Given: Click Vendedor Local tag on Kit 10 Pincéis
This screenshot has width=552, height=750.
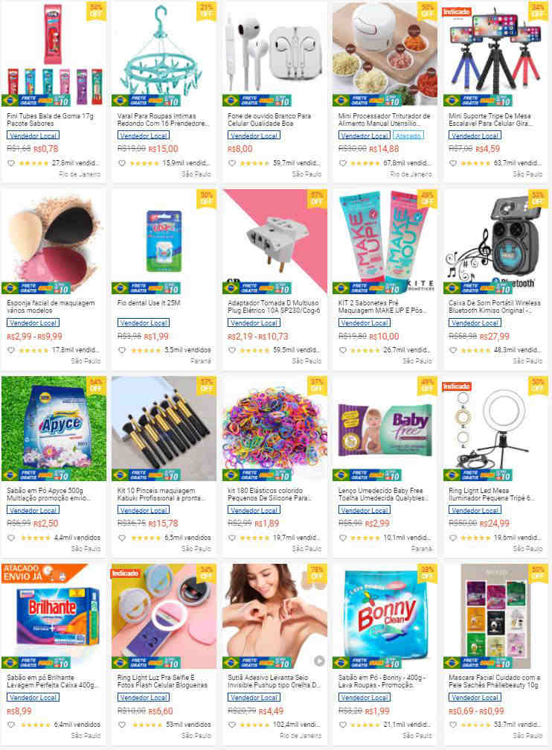Looking at the screenshot, I should tap(144, 510).
